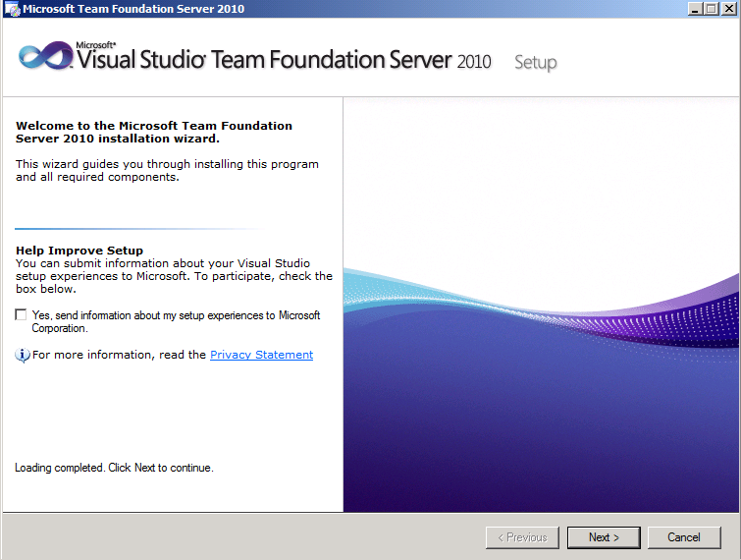Cancel the Team Foundation Server setup
The image size is (741, 560).
[x=684, y=537]
